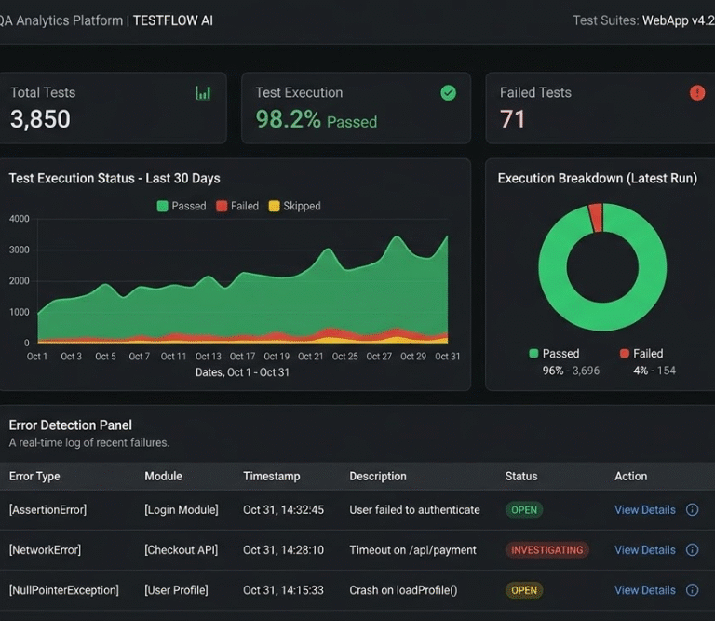Click info icon for the NullPointerException row
The image size is (715, 621).
click(692, 590)
